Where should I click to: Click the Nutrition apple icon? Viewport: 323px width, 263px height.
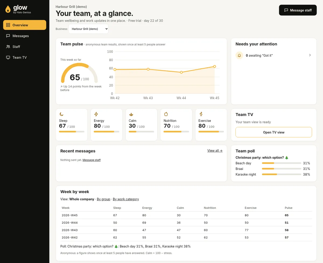tap(166, 114)
